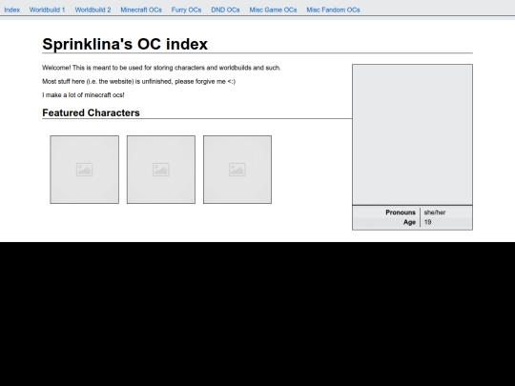Select the "Sprinklina's OC index" heading

coord(125,44)
